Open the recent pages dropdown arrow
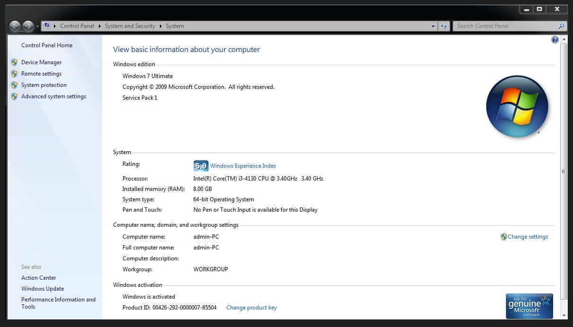The image size is (573, 327). [x=38, y=26]
